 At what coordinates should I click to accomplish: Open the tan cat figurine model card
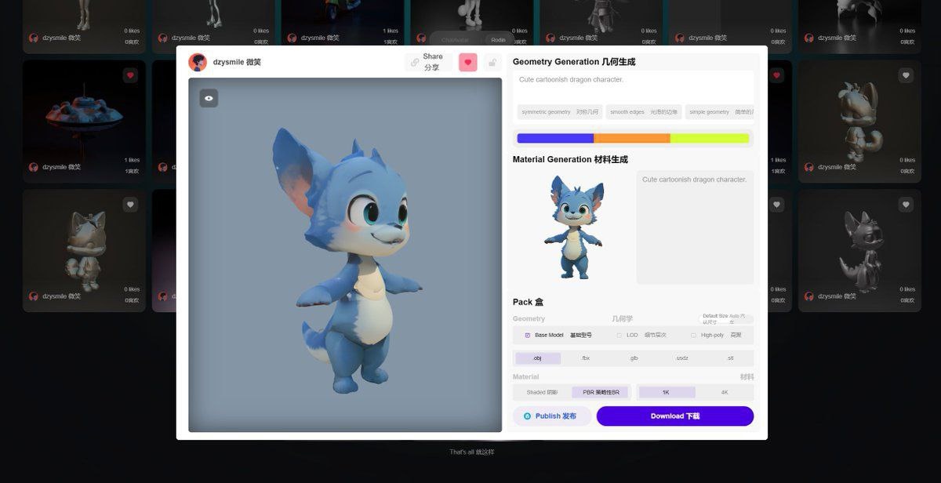[84, 251]
